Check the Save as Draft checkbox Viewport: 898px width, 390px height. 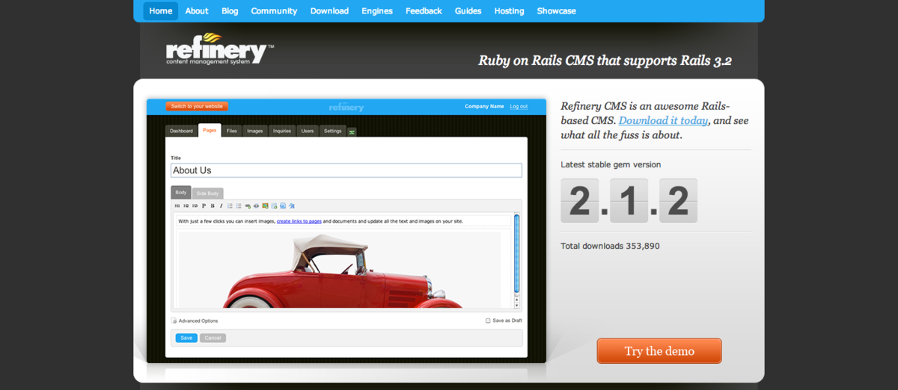(488, 321)
